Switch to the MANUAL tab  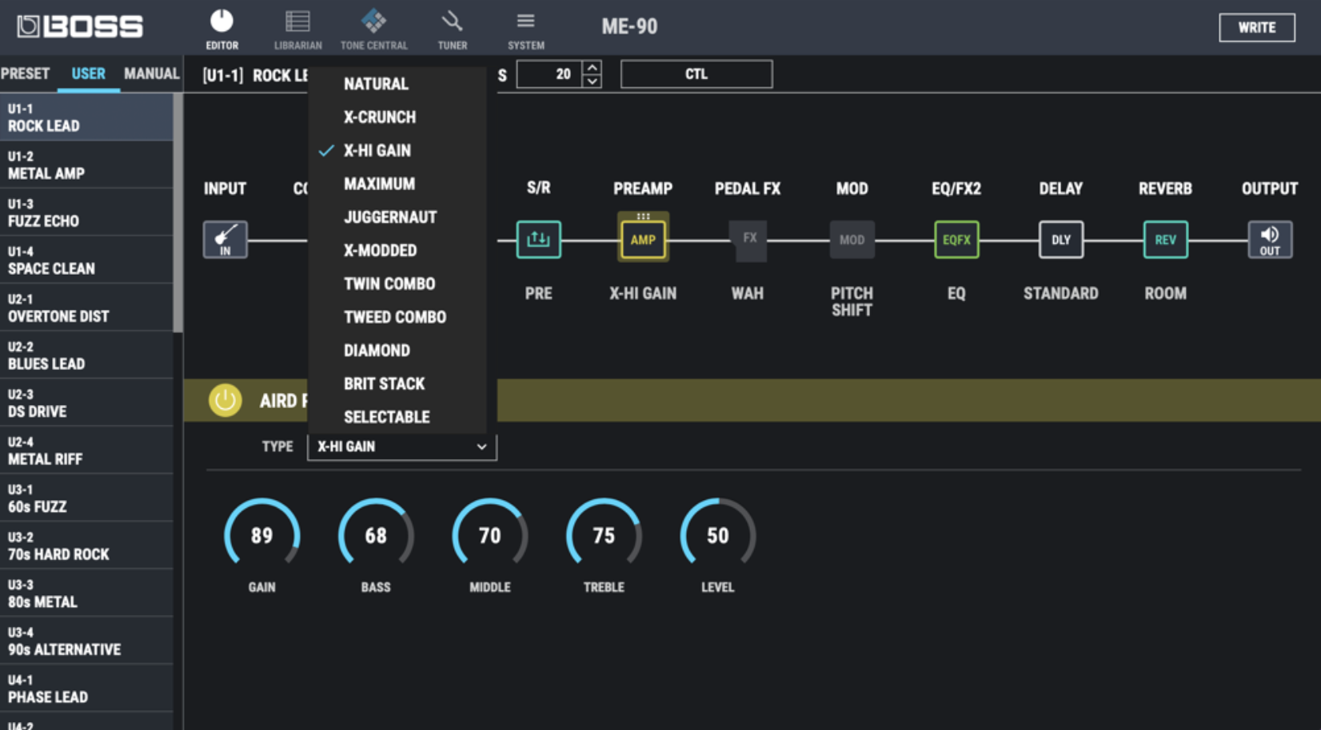[x=151, y=73]
